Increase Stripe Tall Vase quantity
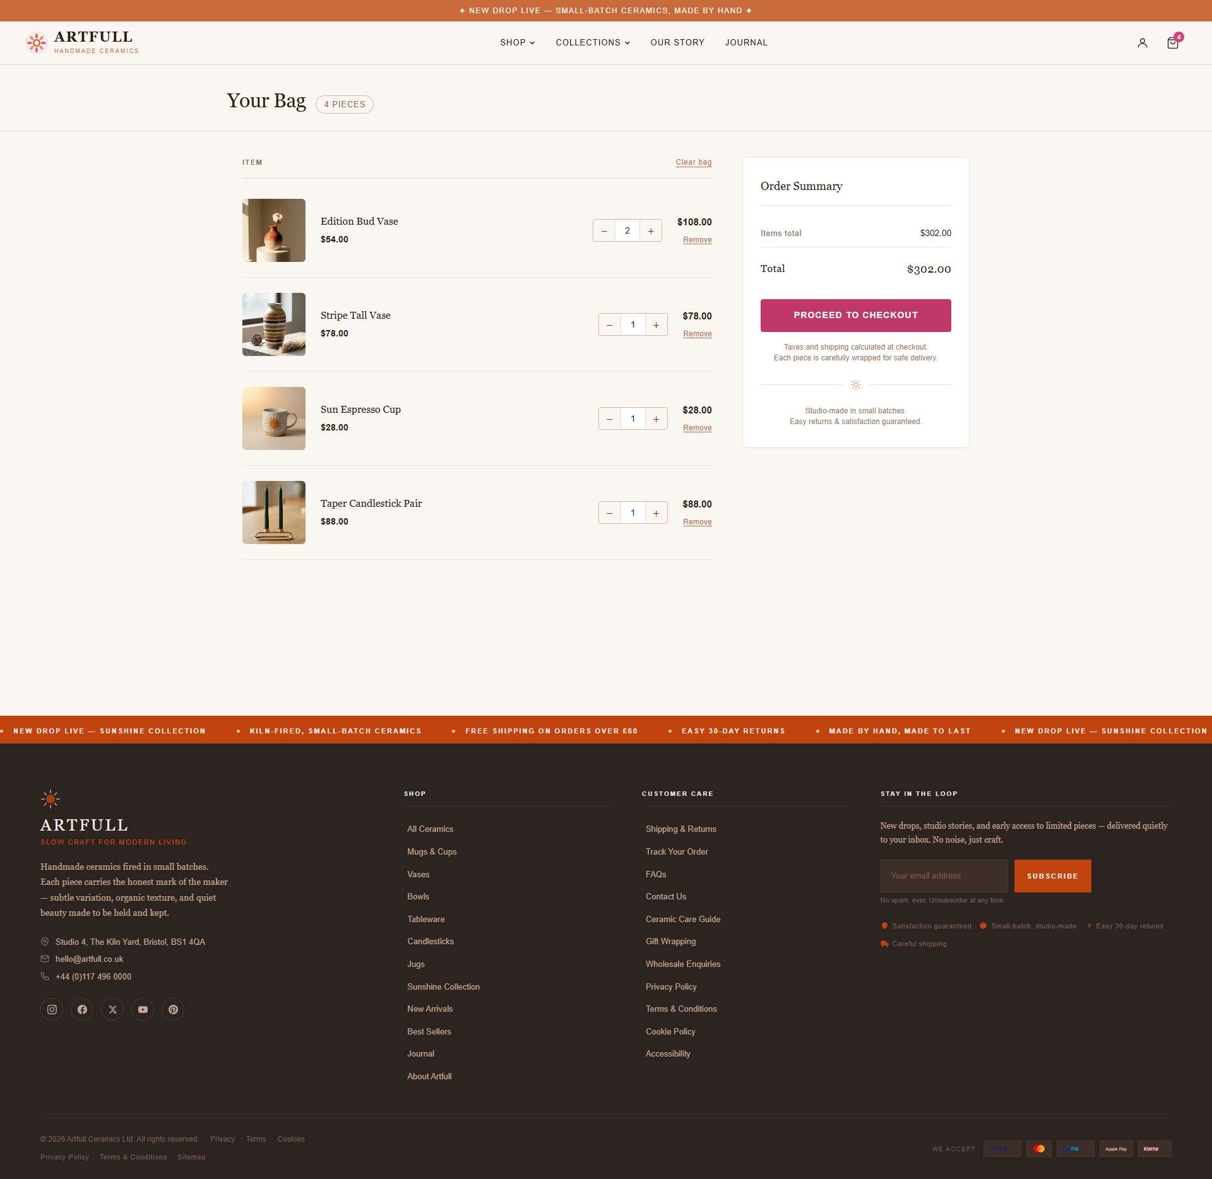Screen dimensions: 1212x1179 (x=656, y=325)
